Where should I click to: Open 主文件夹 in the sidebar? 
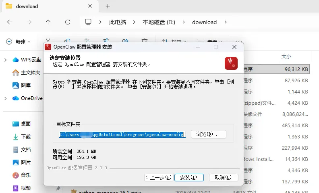tap(26, 72)
